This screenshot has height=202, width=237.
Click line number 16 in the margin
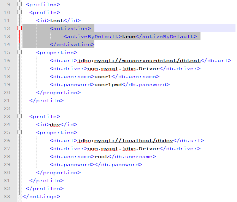[x=7, y=61]
